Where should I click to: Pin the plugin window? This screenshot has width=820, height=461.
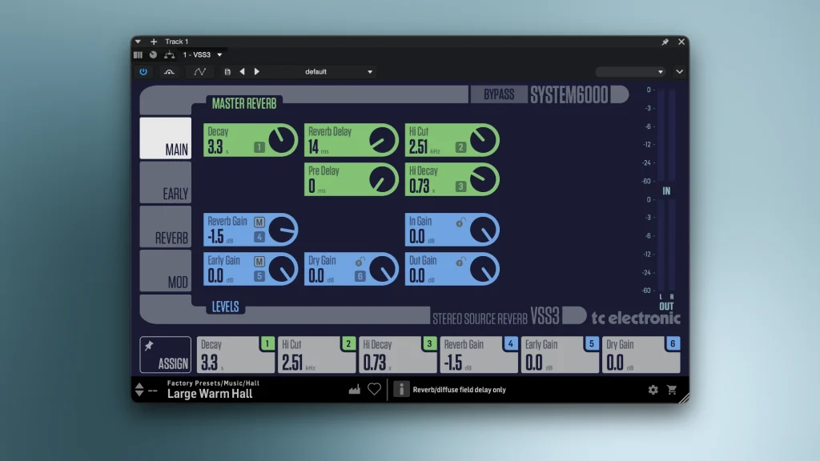[665, 42]
